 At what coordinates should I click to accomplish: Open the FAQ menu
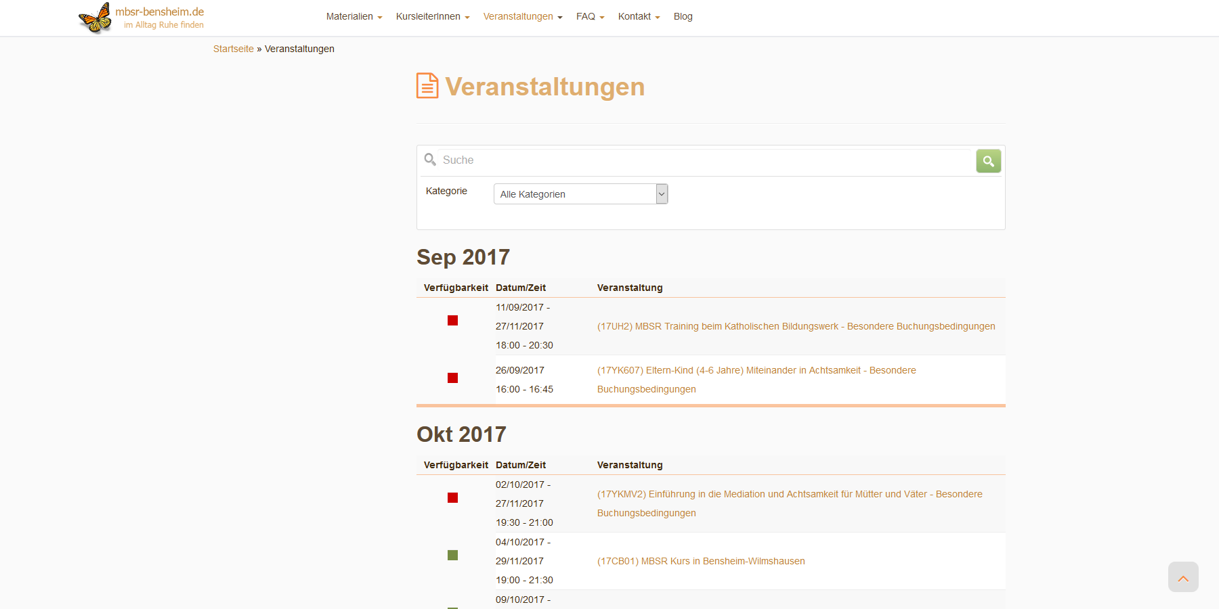(590, 16)
